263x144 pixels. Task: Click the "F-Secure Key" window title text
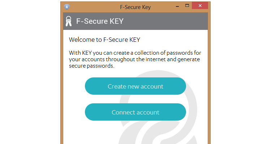click(x=135, y=7)
